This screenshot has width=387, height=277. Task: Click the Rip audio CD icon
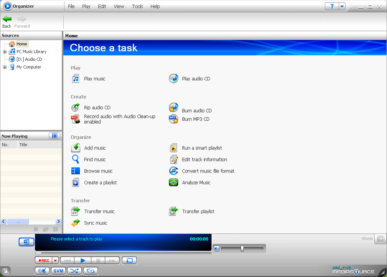click(x=76, y=108)
